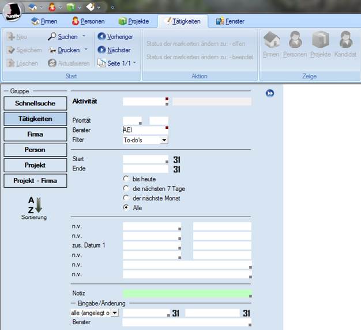Viewport: 361px width, 330px height.
Task: Click the Vorheriger (previous) arrow icon
Action: (x=101, y=37)
